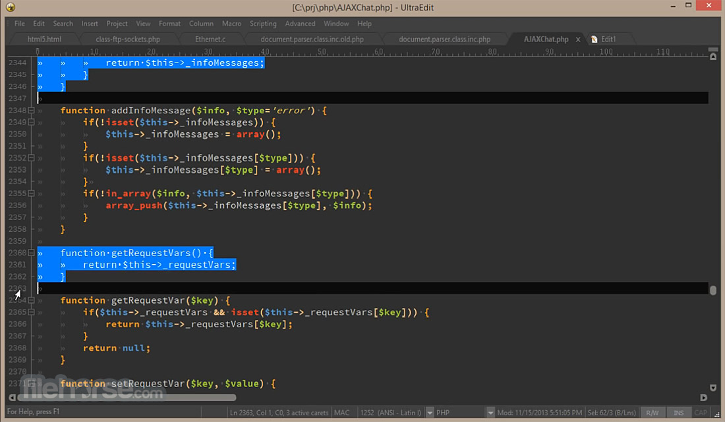Open the Column menu
The image size is (725, 422).
[201, 24]
